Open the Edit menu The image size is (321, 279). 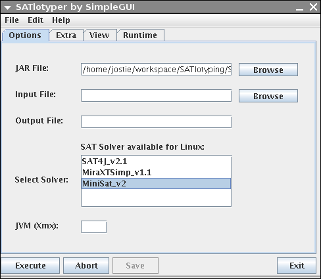point(36,20)
